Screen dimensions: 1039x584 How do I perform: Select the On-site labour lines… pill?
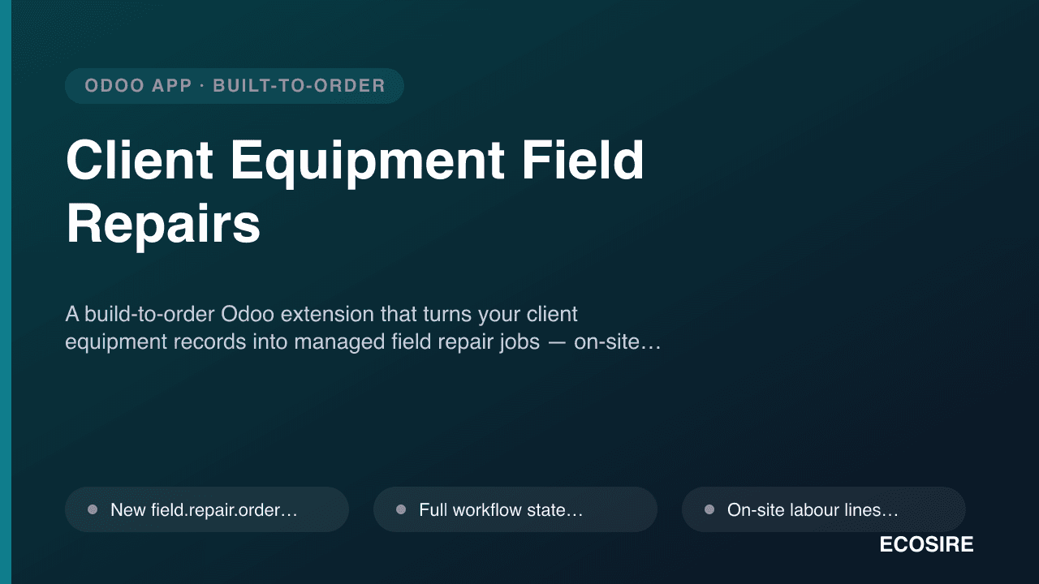tap(824, 509)
